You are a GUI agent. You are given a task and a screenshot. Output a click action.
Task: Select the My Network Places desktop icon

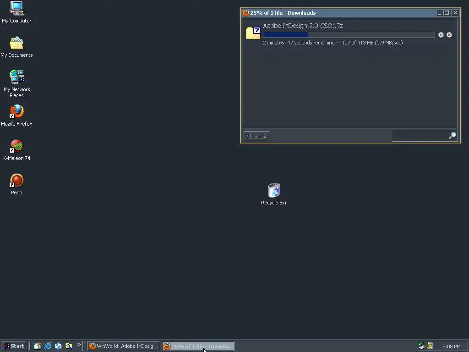pos(16,84)
